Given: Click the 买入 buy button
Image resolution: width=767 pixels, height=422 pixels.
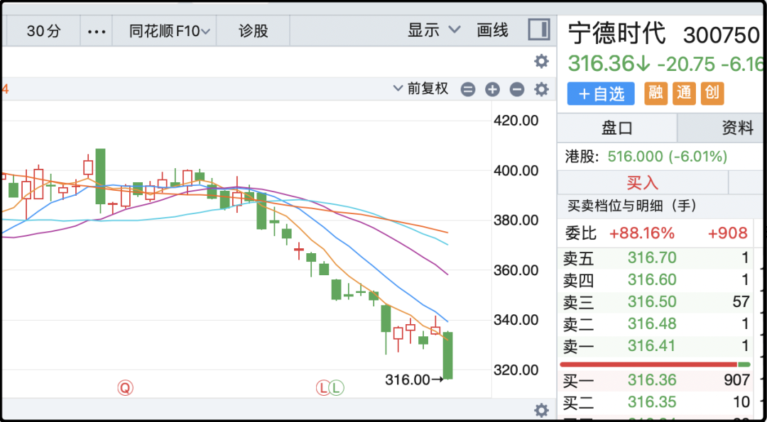Looking at the screenshot, I should (643, 183).
